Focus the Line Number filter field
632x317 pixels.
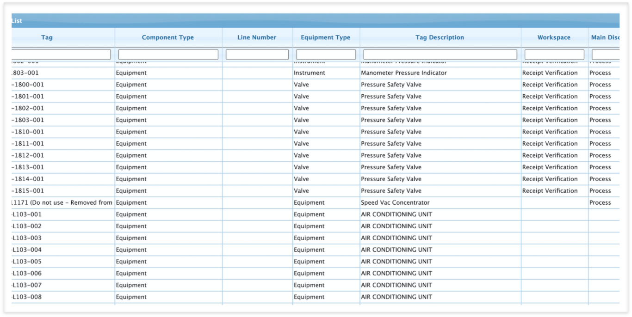click(257, 55)
